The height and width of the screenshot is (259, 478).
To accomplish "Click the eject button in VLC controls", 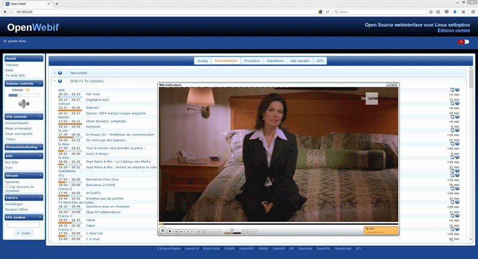I will pos(199,232).
